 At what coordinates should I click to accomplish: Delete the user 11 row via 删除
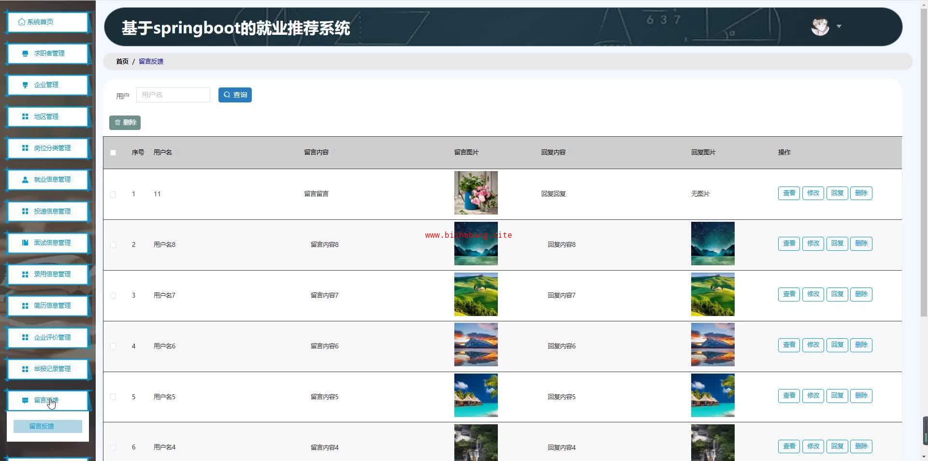point(861,193)
